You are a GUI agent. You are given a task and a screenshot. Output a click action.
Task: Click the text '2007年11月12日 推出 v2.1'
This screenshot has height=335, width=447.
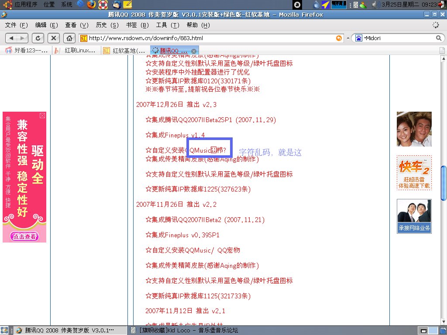coord(185,311)
